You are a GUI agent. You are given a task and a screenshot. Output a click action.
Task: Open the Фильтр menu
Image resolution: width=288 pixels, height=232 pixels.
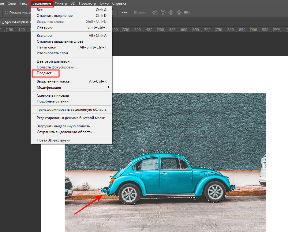[61, 3]
